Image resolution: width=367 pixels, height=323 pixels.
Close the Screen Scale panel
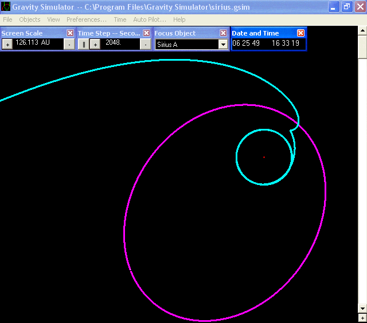click(70, 33)
